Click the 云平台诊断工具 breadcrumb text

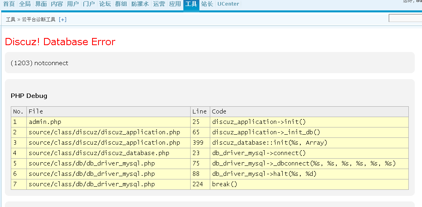[x=38, y=19]
